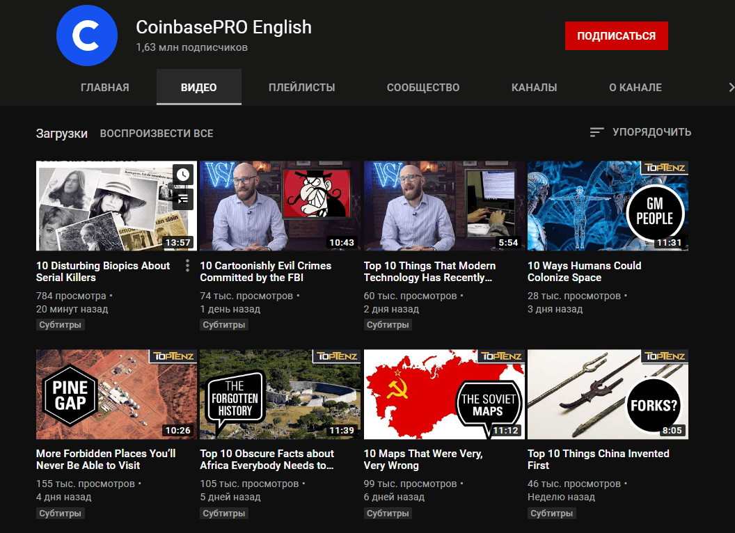Subscribe with the ПОДПИСАТЬСЯ button
The image size is (735, 533).
(x=617, y=35)
